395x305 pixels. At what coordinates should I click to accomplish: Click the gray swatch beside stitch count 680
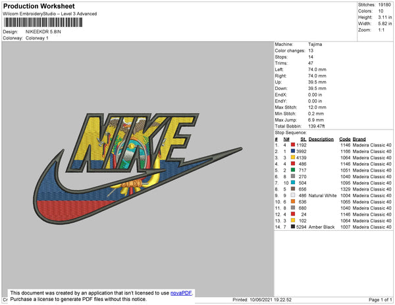293,208
